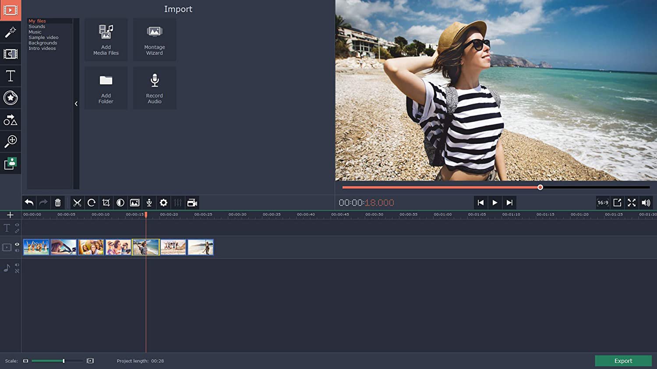Open the Transitions panel
Screen dimensions: 657x369
point(11,54)
